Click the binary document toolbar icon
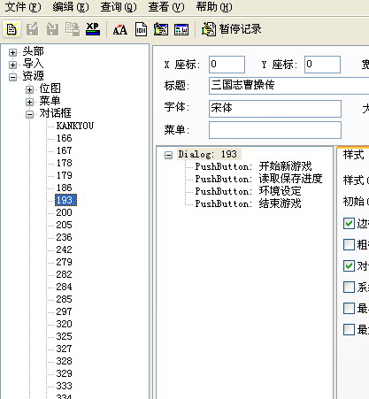 point(141,29)
